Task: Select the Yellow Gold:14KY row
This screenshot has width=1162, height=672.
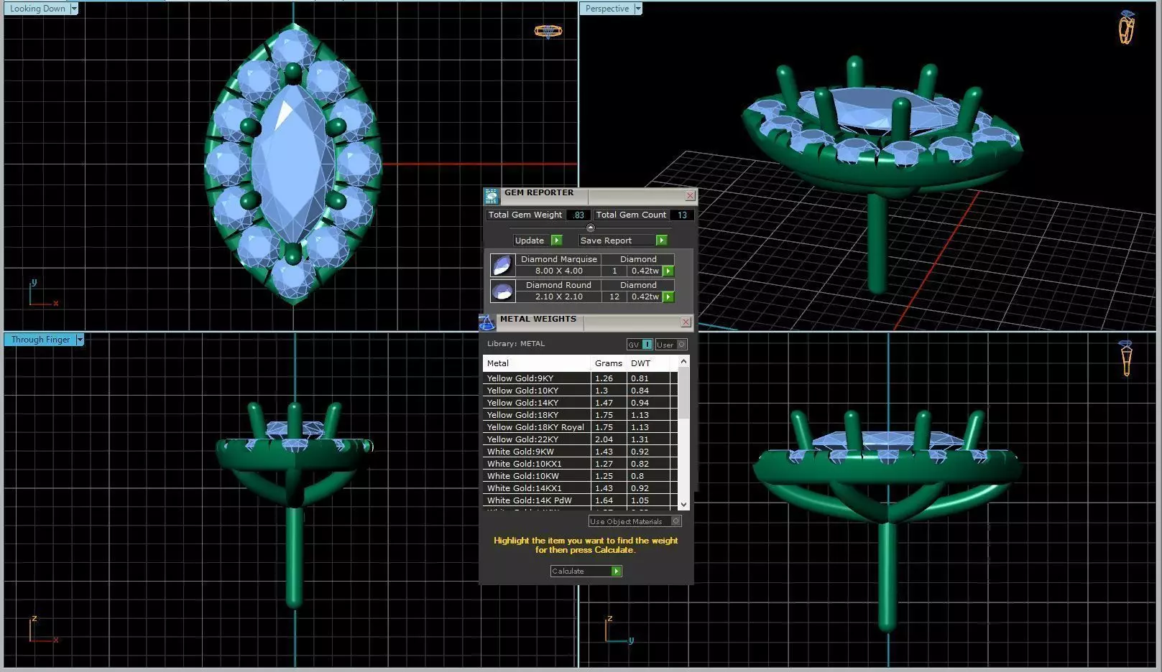Action: tap(580, 403)
